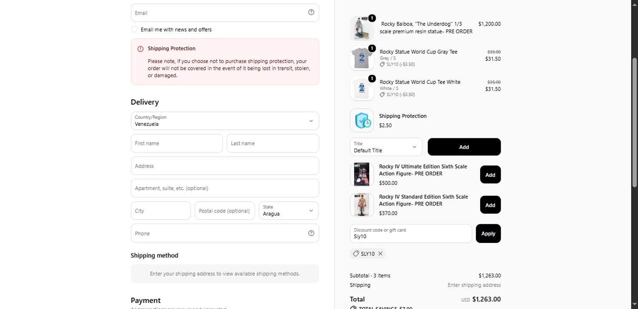Screen dimensions: 638x309
Task: Open the State dropdown showing Aragua
Action: point(289,211)
